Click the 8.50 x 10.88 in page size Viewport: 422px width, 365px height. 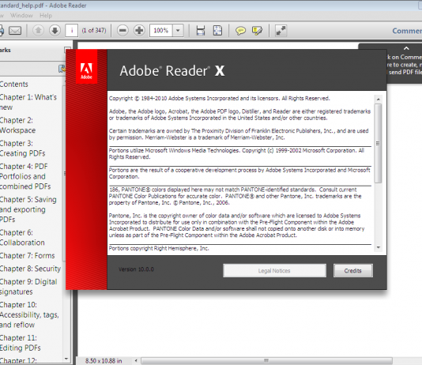pyautogui.click(x=104, y=361)
